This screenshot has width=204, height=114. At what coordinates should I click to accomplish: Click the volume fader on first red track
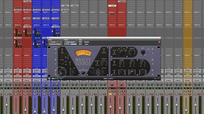point(16,113)
